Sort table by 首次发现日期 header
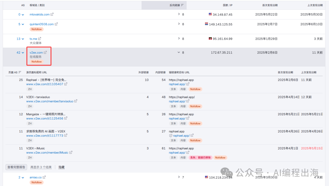 [270, 5]
